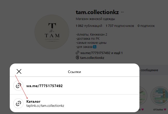Click the bio link ending in и ещё 1
This screenshot has width=168, height=114.
point(101,53)
